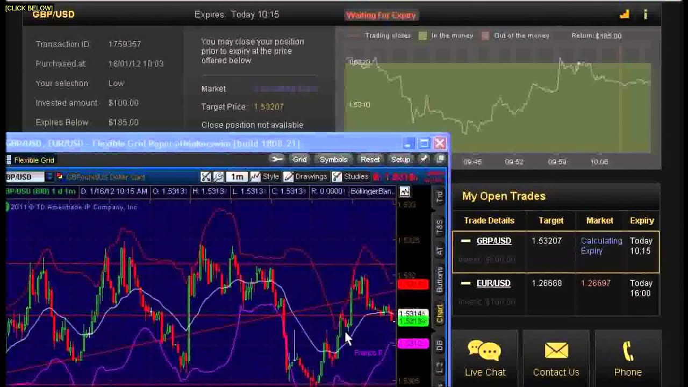Click the transaction ID 1759357
Image resolution: width=688 pixels, height=387 pixels.
tap(125, 44)
